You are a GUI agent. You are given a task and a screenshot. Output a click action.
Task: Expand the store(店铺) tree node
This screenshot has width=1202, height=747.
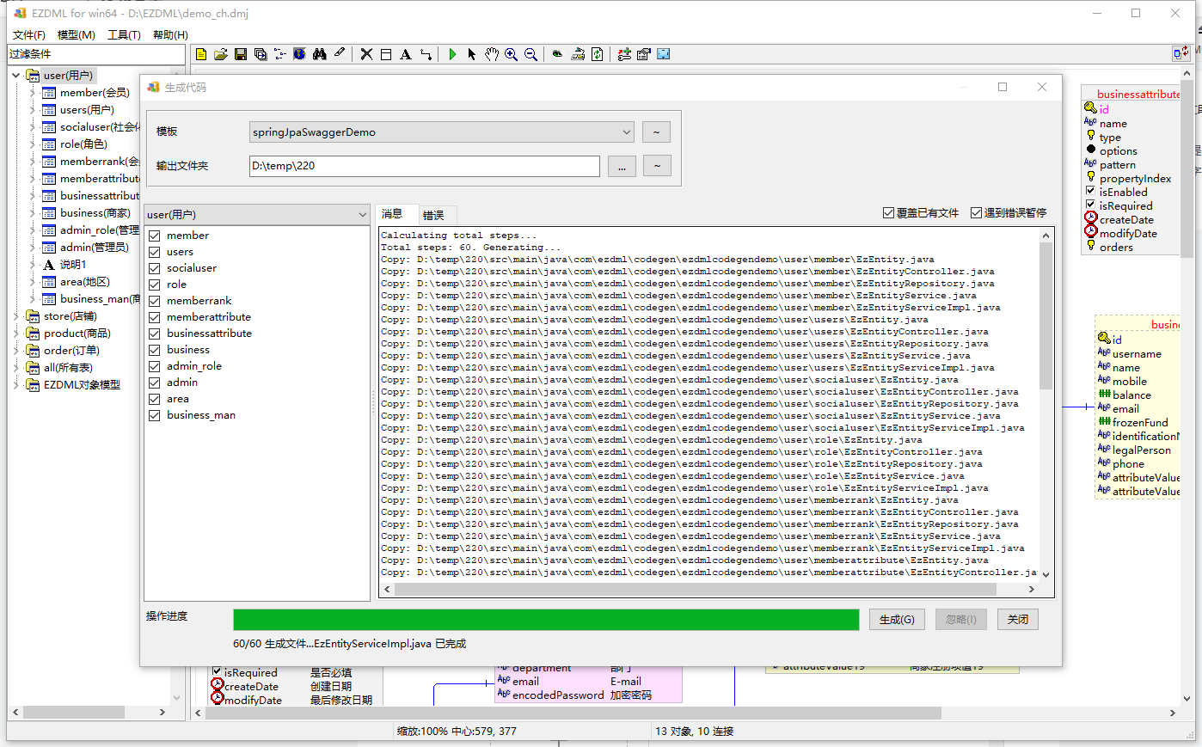click(x=15, y=316)
